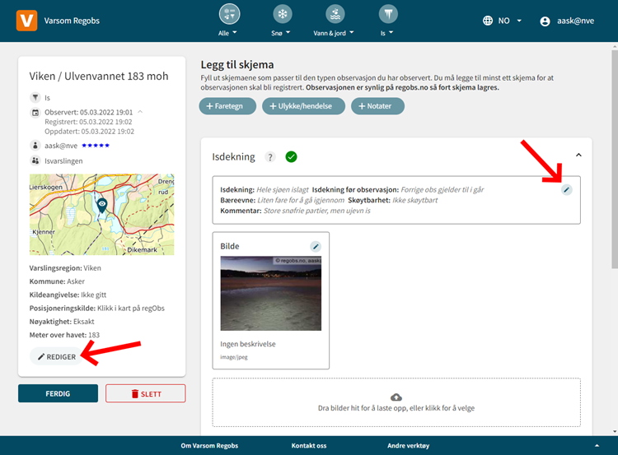Image resolution: width=618 pixels, height=455 pixels.
Task: Click the edit pencil icon on Bilde card
Action: point(316,246)
